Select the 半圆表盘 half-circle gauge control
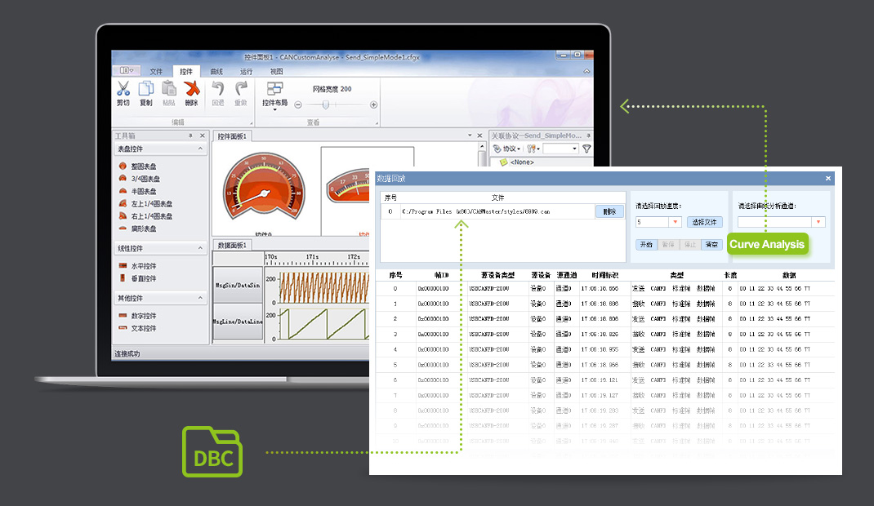Image resolution: width=874 pixels, height=506 pixels. pos(145,191)
